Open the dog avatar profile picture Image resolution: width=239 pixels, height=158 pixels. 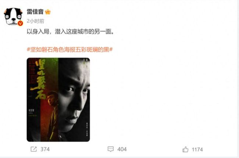tap(13, 17)
